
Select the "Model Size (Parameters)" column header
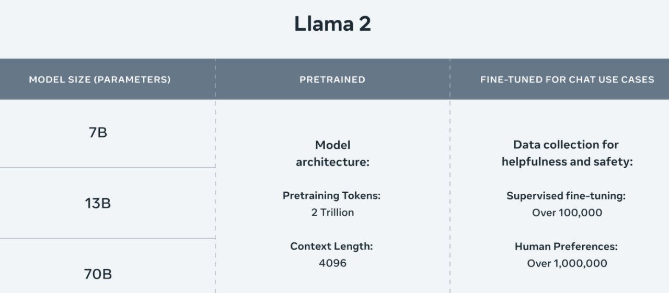point(100,80)
